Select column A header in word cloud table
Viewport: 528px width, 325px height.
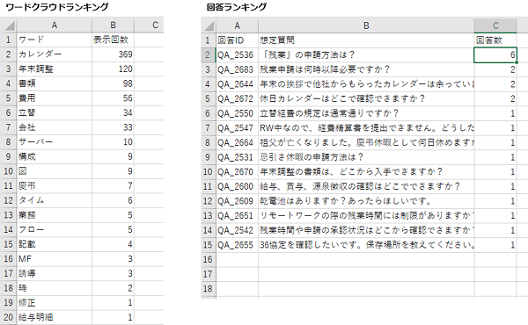coord(55,25)
